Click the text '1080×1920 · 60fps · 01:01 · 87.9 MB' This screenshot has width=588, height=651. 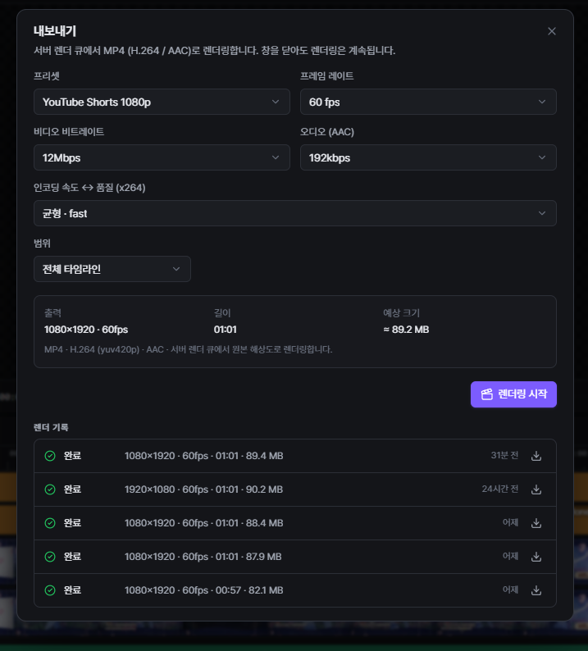coord(203,557)
